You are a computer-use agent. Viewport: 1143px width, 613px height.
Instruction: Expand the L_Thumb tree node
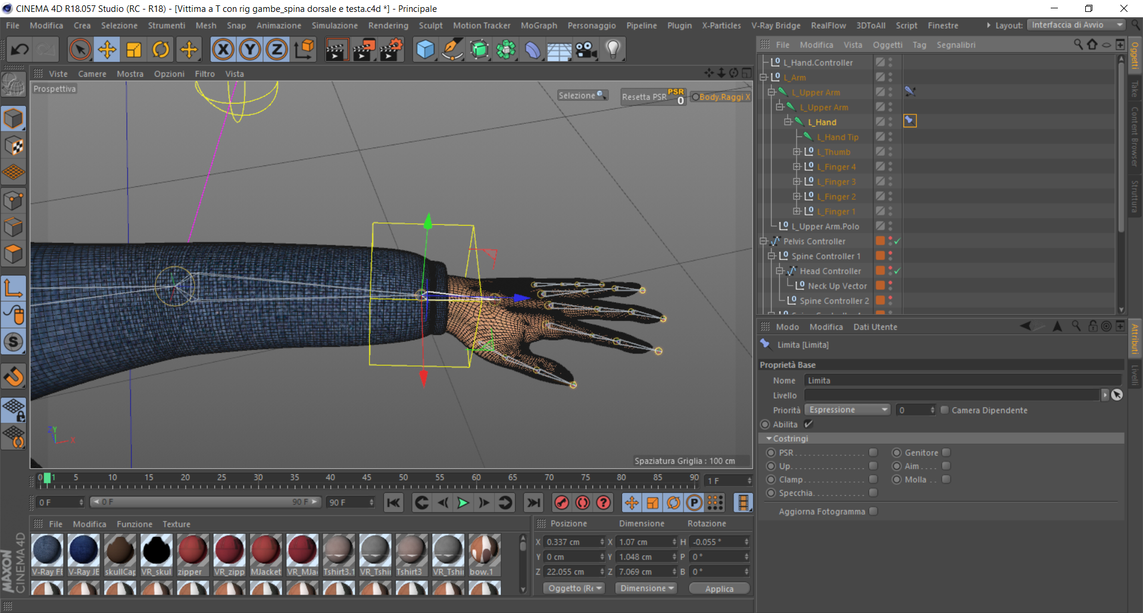coord(797,152)
